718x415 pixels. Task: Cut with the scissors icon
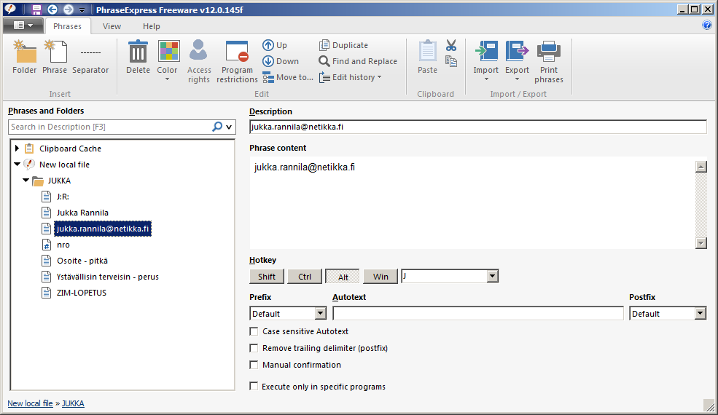[x=451, y=45]
